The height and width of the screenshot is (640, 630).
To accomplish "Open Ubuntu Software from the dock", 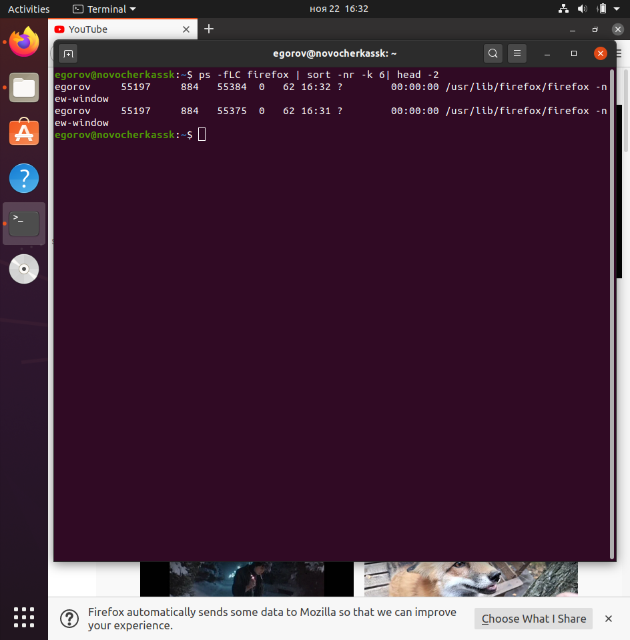I will pos(24,133).
